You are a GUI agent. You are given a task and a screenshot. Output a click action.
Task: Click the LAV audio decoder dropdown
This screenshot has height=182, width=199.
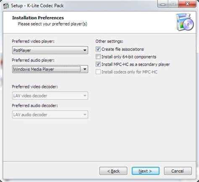click(50, 115)
